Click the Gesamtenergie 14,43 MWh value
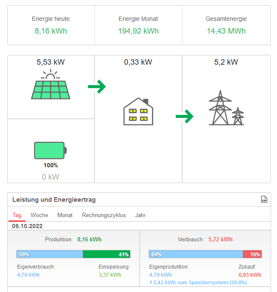The width and height of the screenshot is (277, 292). (226, 31)
